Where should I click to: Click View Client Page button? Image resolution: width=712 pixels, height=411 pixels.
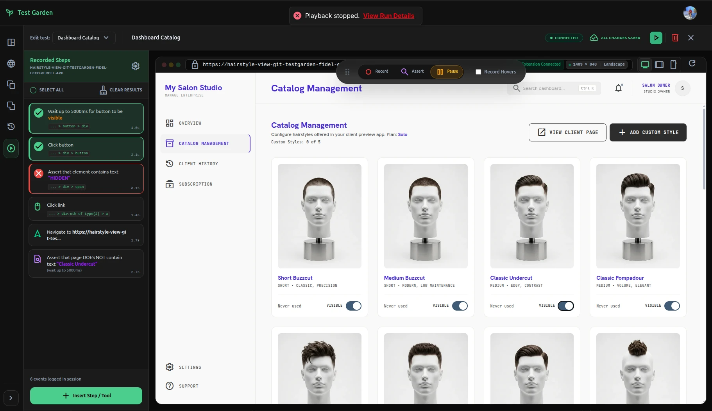click(567, 132)
